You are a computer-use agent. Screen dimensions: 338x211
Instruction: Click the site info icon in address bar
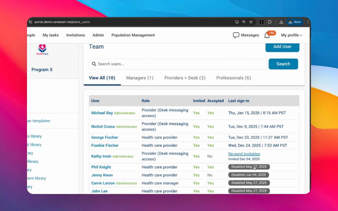pyautogui.click(x=31, y=22)
